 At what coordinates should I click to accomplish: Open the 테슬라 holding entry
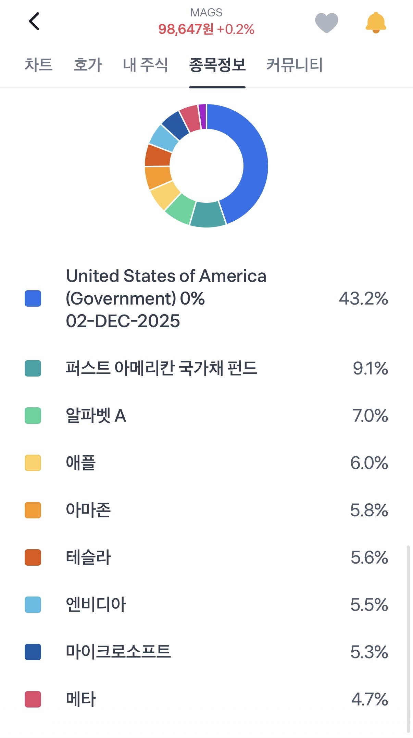coord(88,557)
